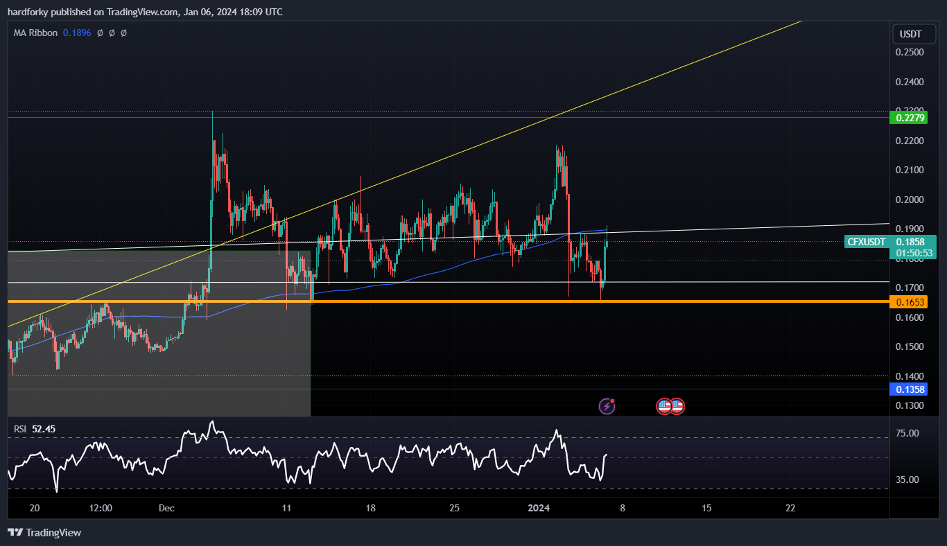Click the MA Ribbon value 0.1896
Viewport: 947px width, 546px height.
(x=76, y=33)
